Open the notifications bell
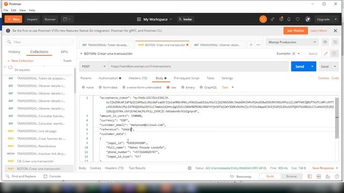The height and width of the screenshot is (193, 344). coord(289,19)
